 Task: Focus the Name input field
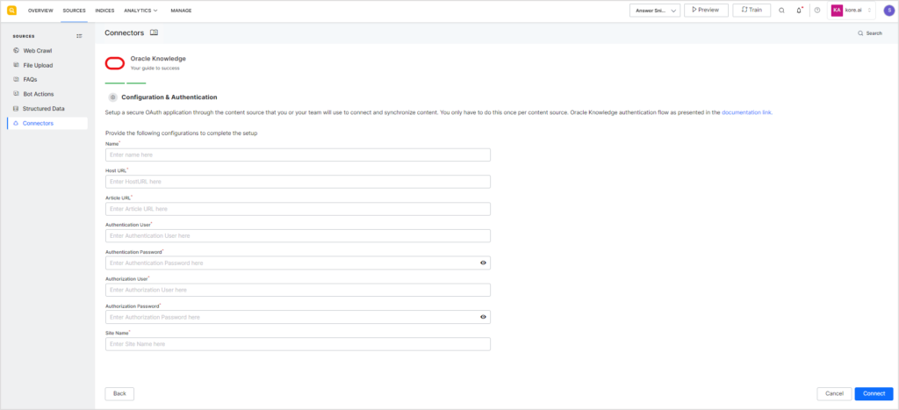coord(298,155)
